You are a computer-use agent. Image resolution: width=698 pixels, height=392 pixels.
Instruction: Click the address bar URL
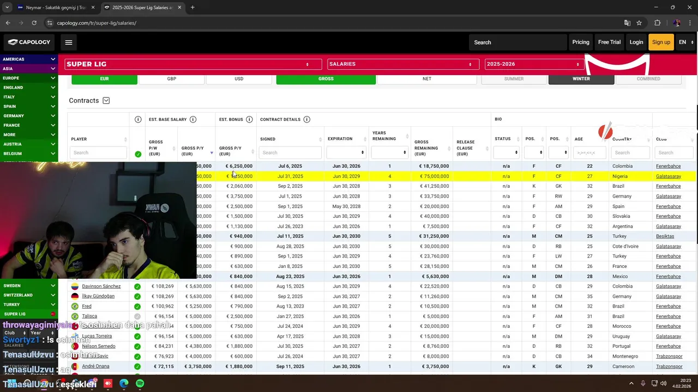coord(97,23)
